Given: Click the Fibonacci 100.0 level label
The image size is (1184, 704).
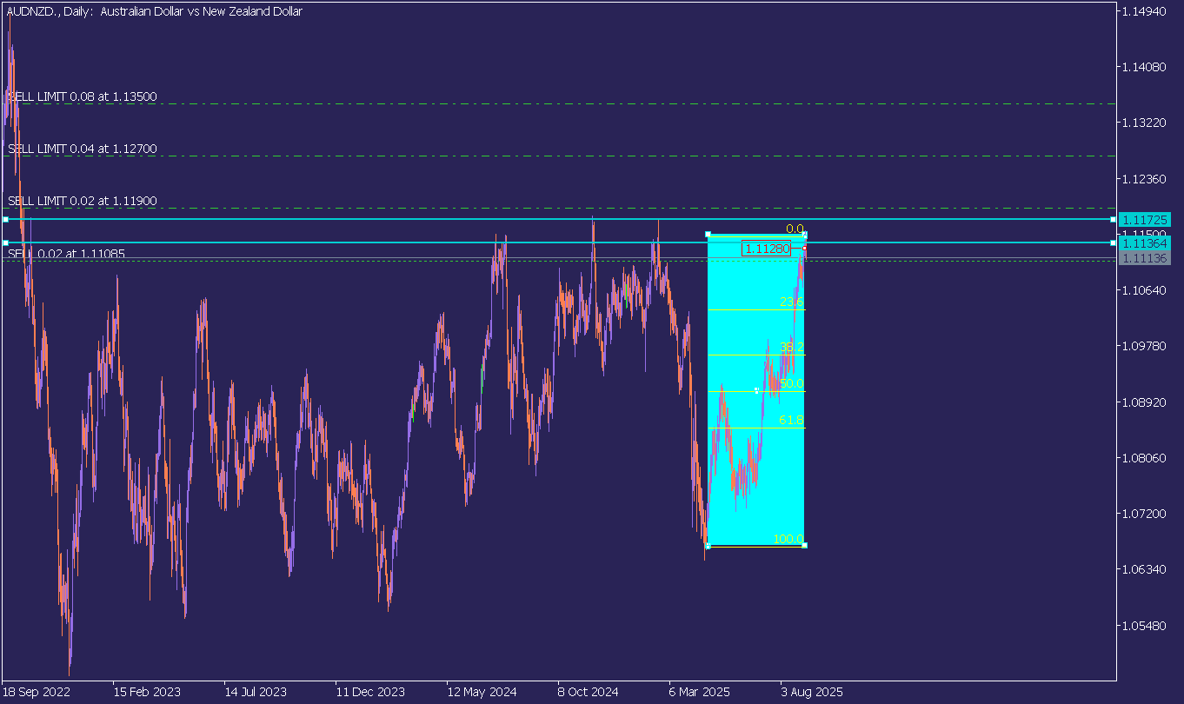Looking at the screenshot, I should 788,540.
